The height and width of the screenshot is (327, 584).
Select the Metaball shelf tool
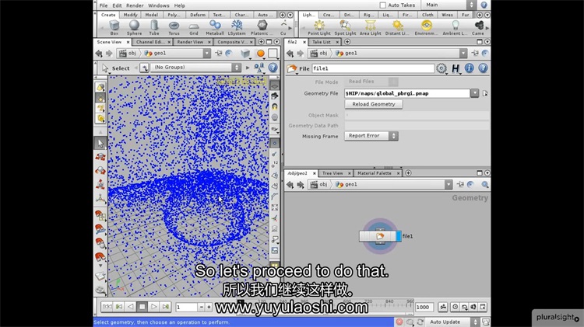(216, 27)
